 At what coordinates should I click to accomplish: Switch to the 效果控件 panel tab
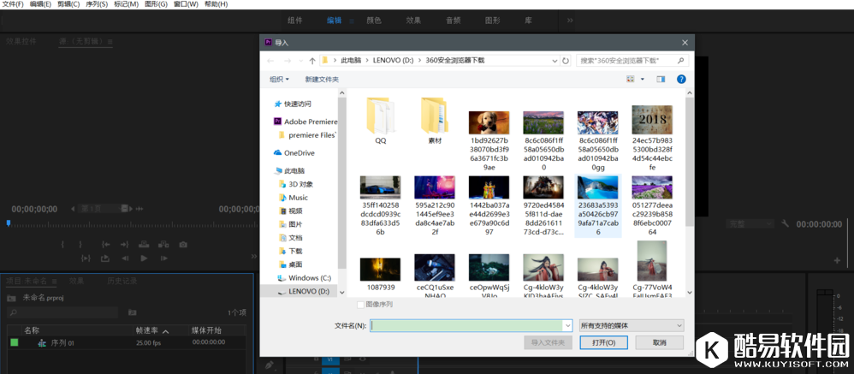[21, 41]
